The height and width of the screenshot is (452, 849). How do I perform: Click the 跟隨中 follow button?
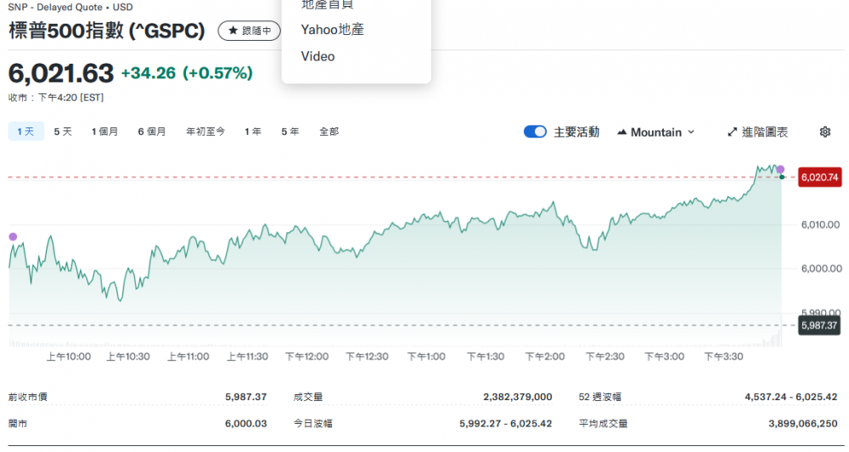click(x=249, y=31)
